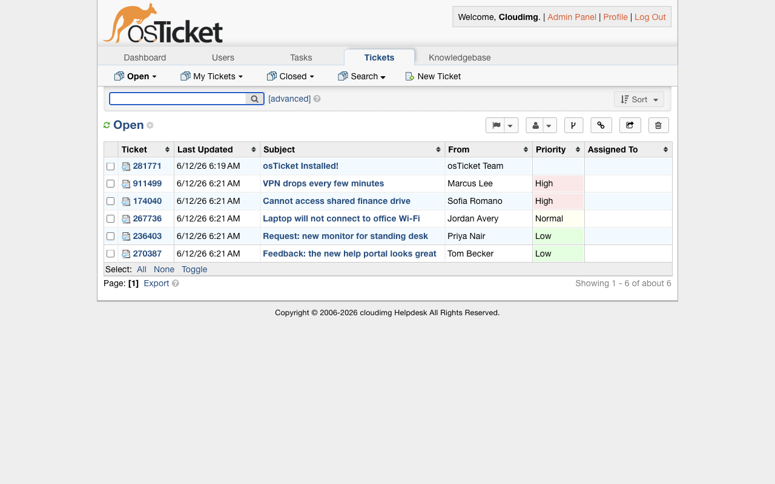
Task: Click the 'Marcus Lee' From cell
Action: [489, 183]
